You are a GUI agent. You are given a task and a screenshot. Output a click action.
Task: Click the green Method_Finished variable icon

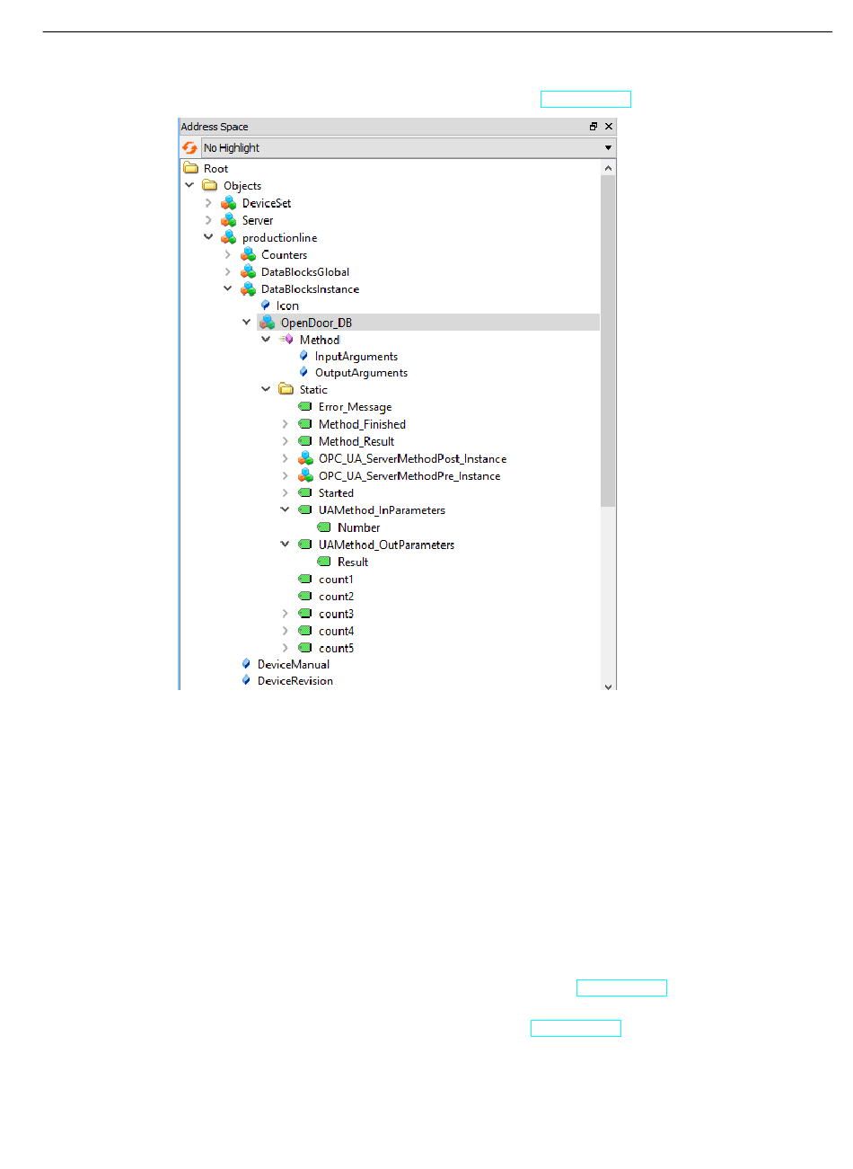tap(305, 424)
